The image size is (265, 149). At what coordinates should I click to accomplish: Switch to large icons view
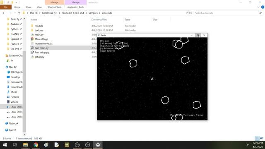(x=262, y=138)
